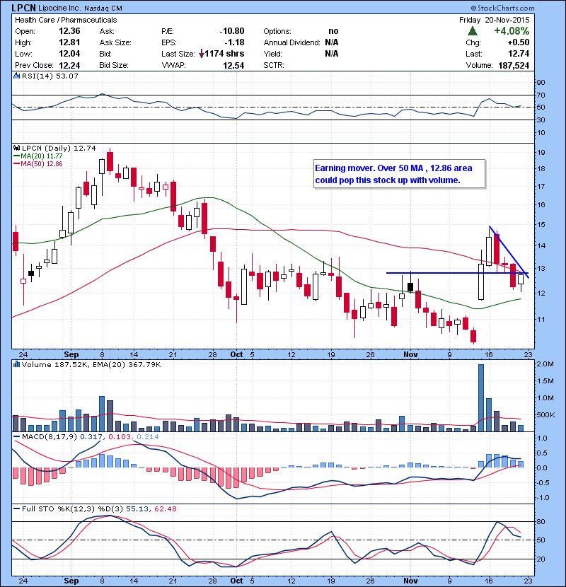
Task: Select the green MA(20) legend line marker
Action: tap(17, 156)
